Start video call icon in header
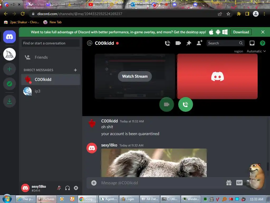 pos(178,43)
